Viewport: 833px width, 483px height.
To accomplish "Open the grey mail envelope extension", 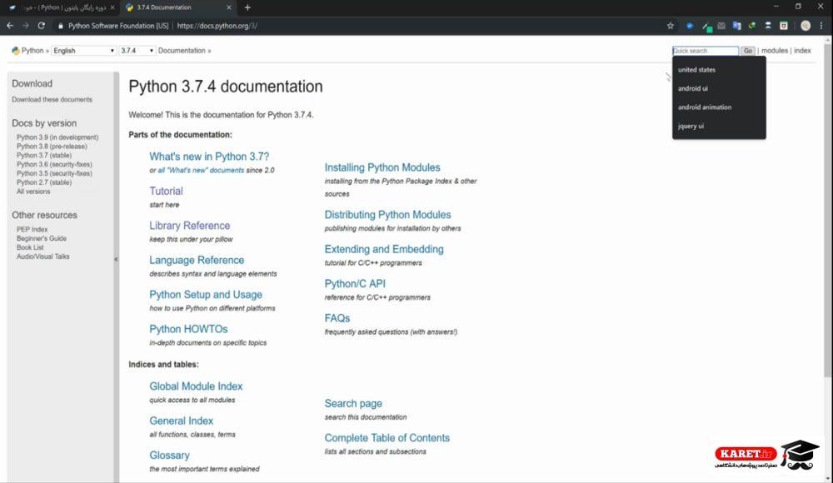I will coord(721,26).
